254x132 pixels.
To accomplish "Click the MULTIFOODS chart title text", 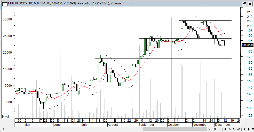I will click(17, 3).
